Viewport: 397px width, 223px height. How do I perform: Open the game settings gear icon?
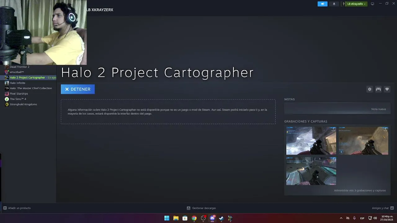pyautogui.click(x=369, y=89)
